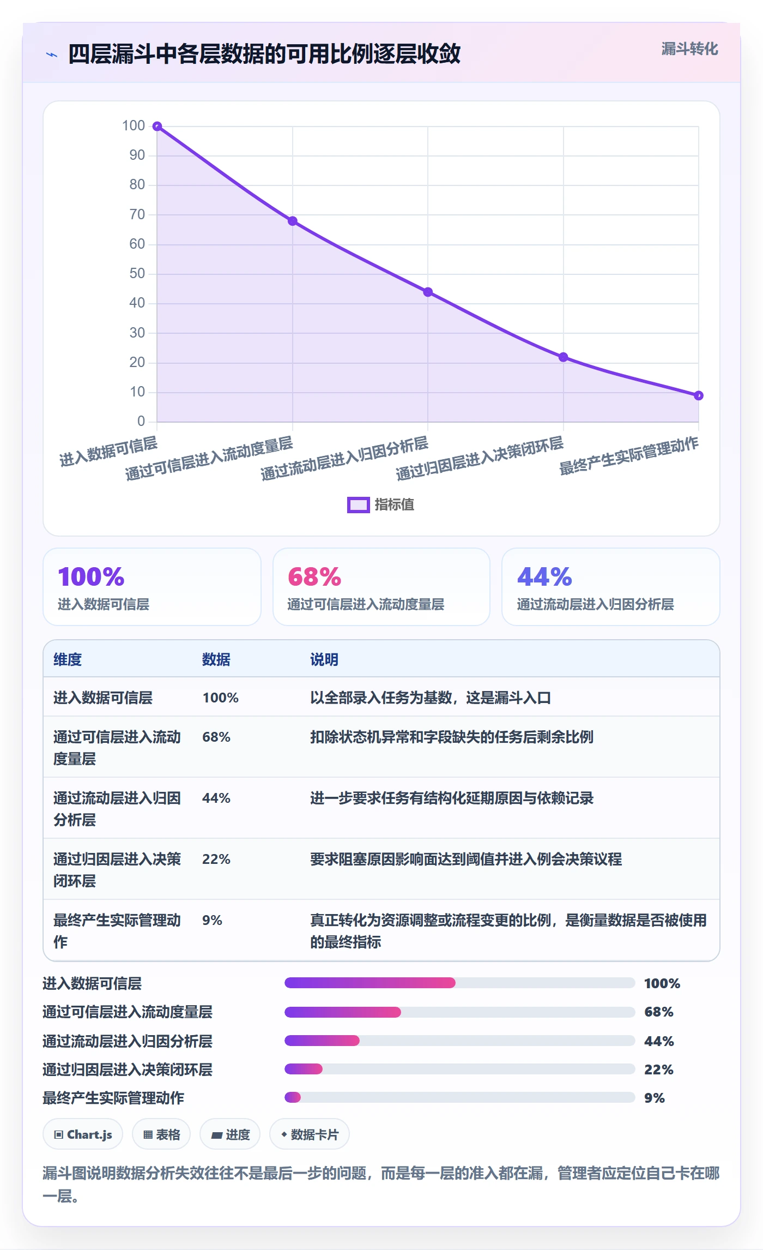This screenshot has width=763, height=1250.
Task: Click the 说明 column header
Action: tap(324, 659)
